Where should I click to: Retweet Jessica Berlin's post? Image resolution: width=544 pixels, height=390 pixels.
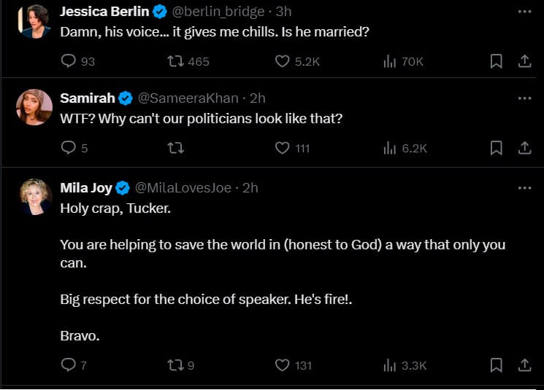click(175, 62)
